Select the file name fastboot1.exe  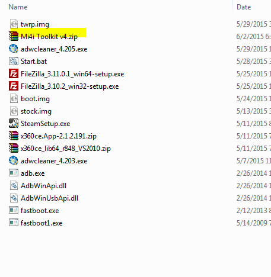pyautogui.click(x=42, y=223)
